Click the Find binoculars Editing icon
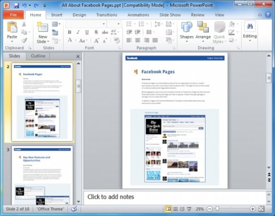275x216 pixels. [x=250, y=26]
